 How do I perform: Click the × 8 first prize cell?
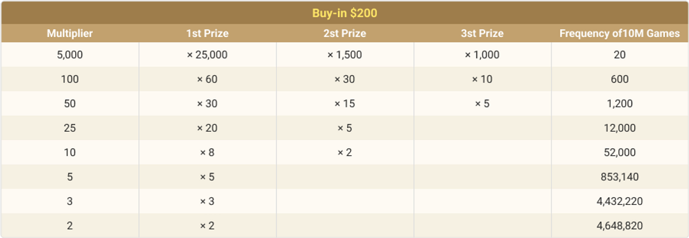208,152
